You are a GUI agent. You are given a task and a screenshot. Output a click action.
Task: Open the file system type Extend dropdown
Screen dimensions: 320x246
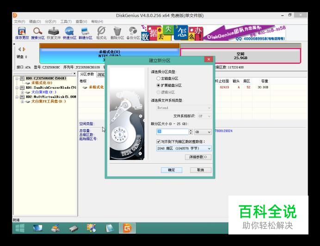[x=184, y=108]
